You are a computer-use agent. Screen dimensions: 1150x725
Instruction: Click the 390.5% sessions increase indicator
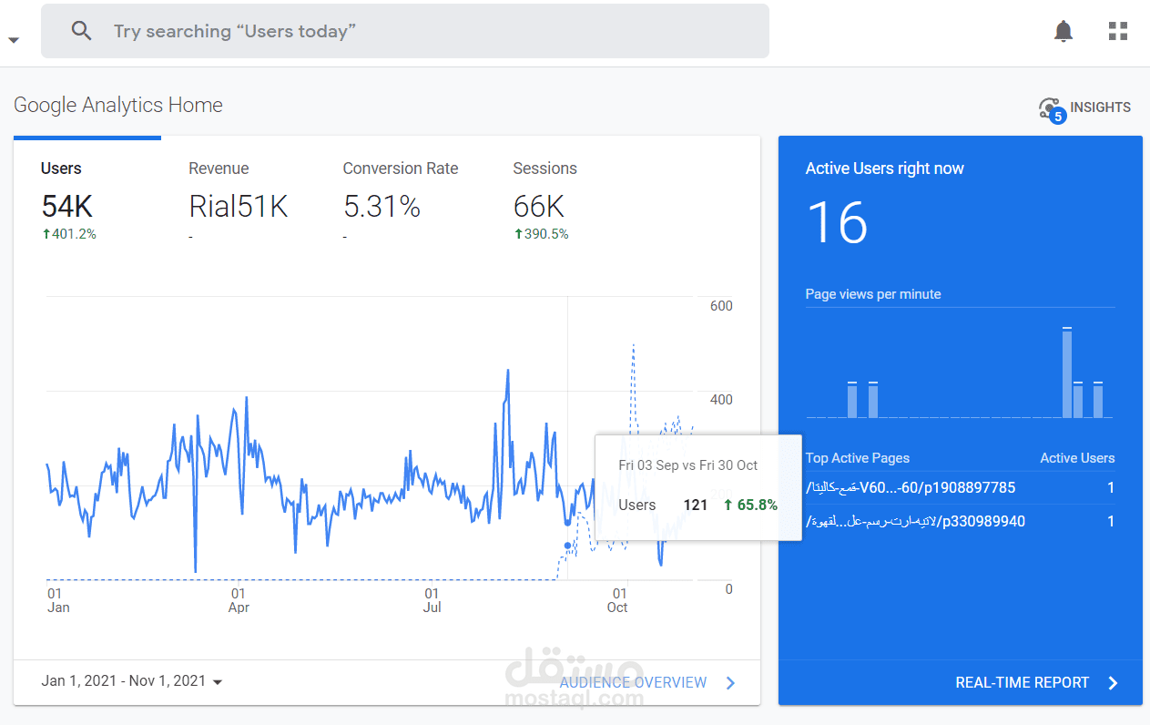click(x=541, y=234)
